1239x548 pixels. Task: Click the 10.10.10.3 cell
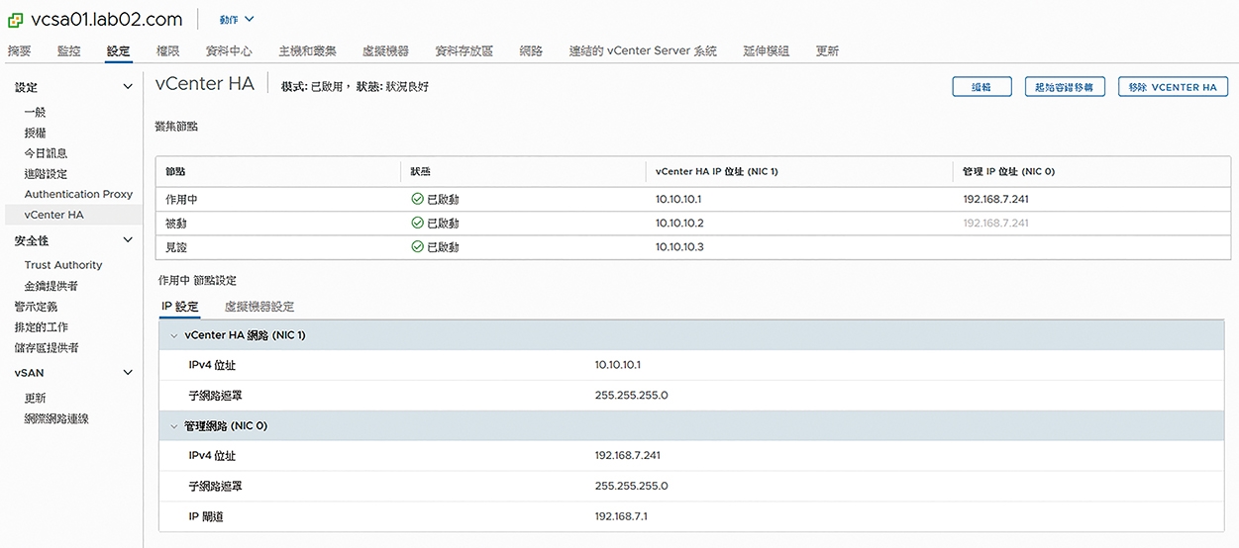point(679,246)
